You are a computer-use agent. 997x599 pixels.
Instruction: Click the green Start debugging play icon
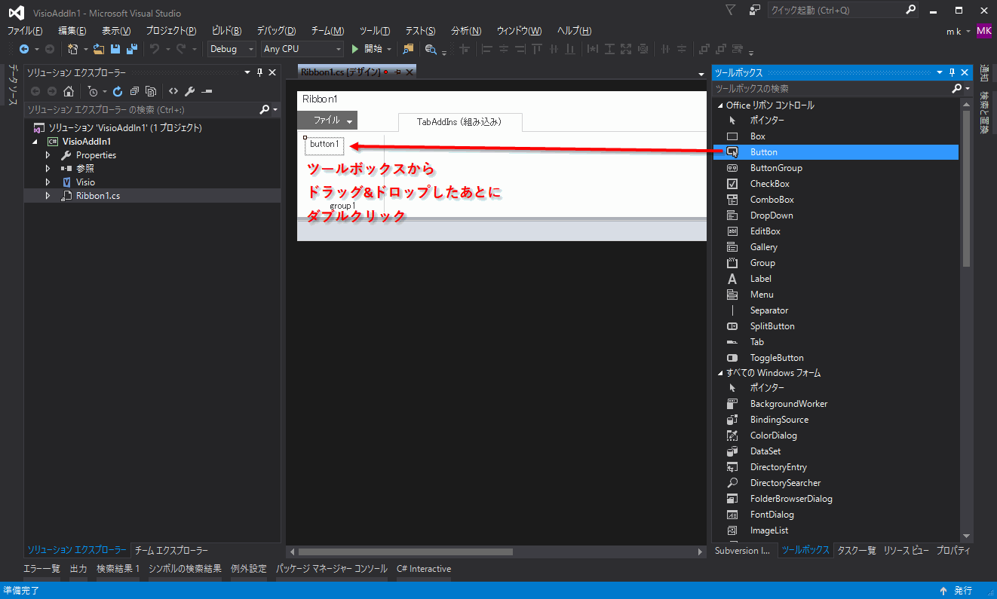click(x=355, y=49)
